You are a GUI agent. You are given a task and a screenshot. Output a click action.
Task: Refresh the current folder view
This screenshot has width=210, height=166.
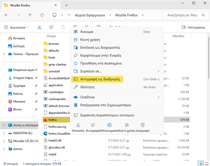point(42,15)
